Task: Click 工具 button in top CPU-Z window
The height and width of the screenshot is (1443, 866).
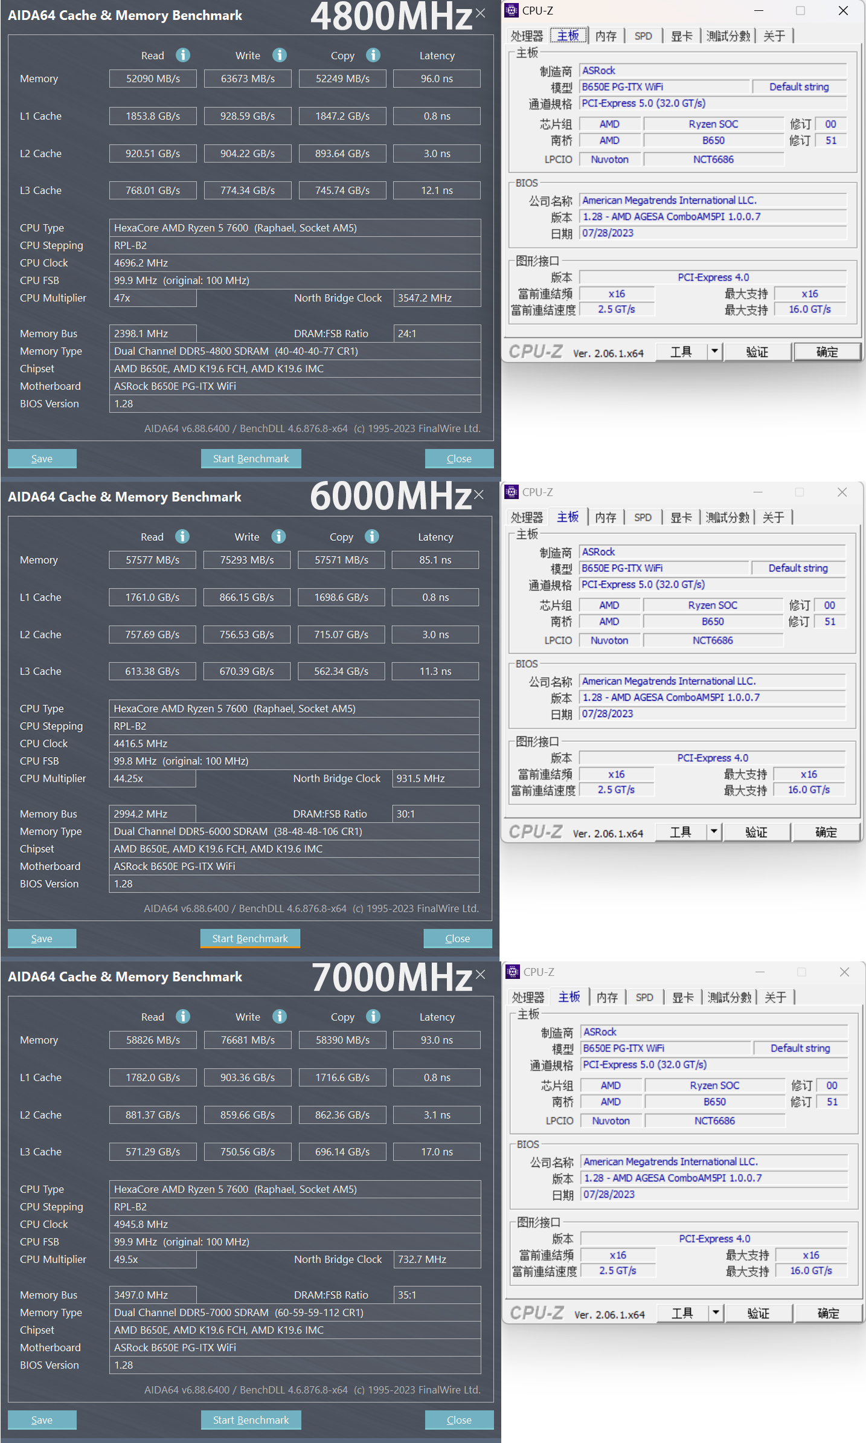Action: pos(681,352)
